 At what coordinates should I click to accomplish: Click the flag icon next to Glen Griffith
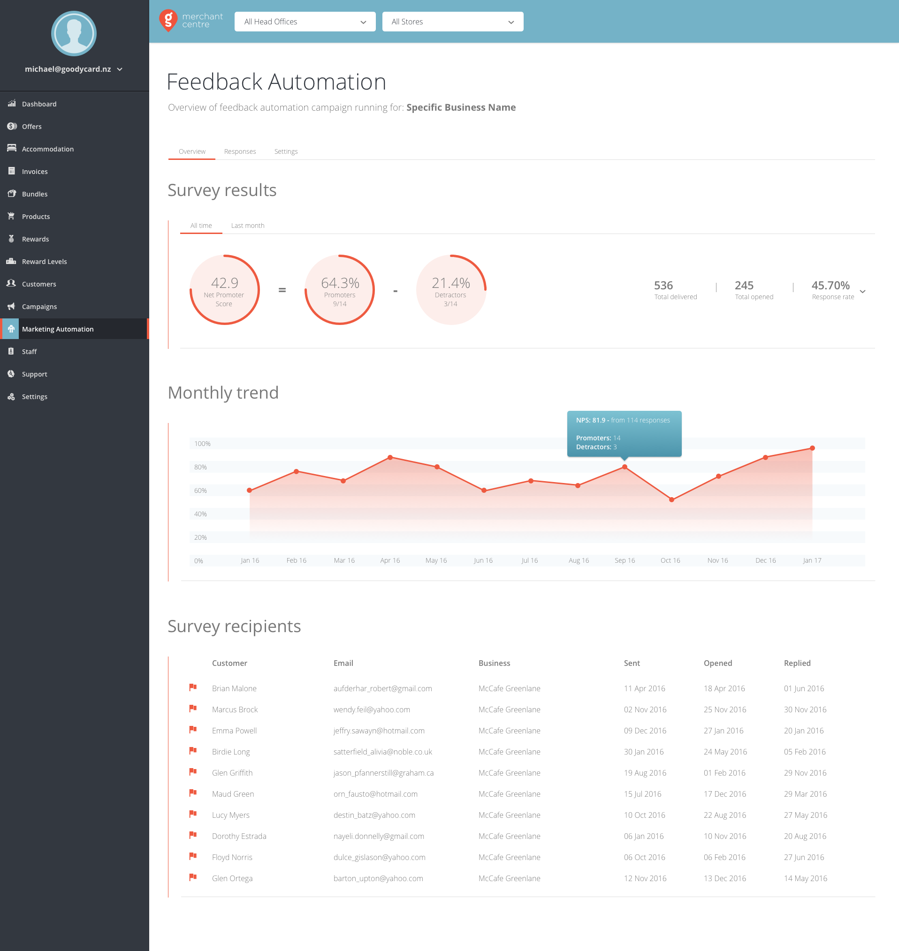tap(193, 771)
